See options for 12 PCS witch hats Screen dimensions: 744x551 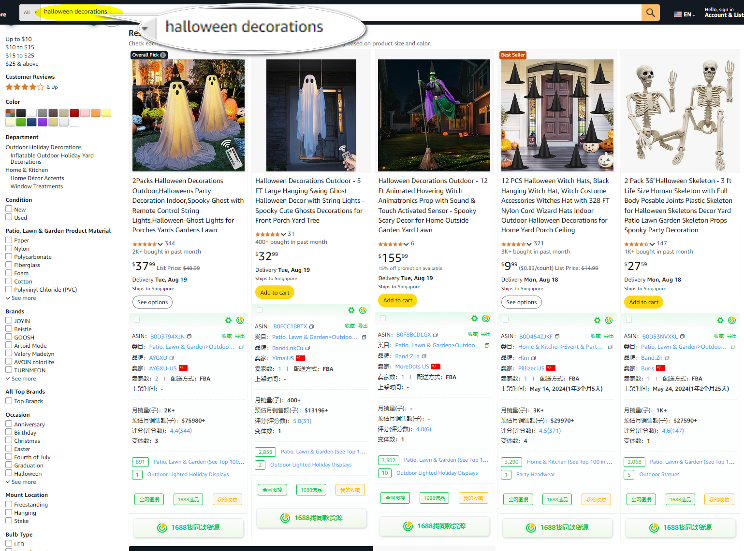coord(521,302)
